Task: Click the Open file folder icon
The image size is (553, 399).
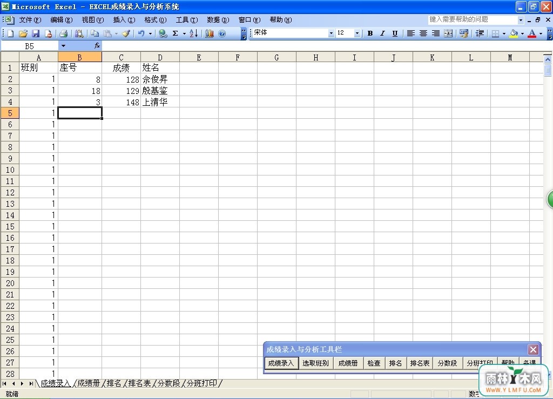Action: point(23,33)
